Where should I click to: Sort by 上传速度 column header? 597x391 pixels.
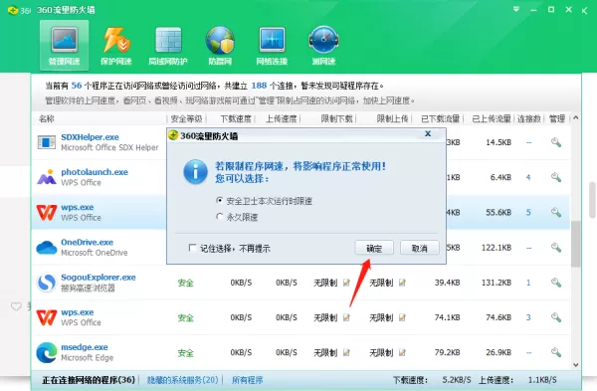[281, 118]
